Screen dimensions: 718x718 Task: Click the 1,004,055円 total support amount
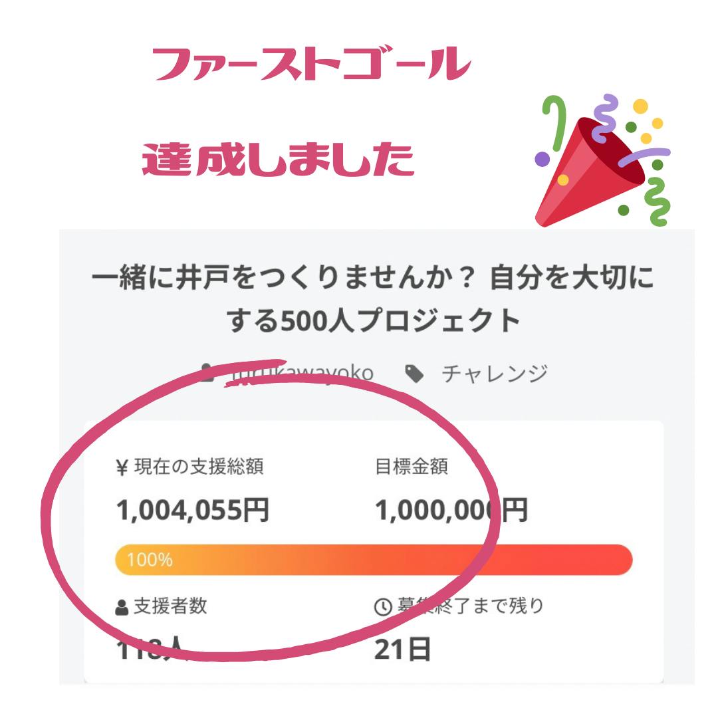pos(193,511)
